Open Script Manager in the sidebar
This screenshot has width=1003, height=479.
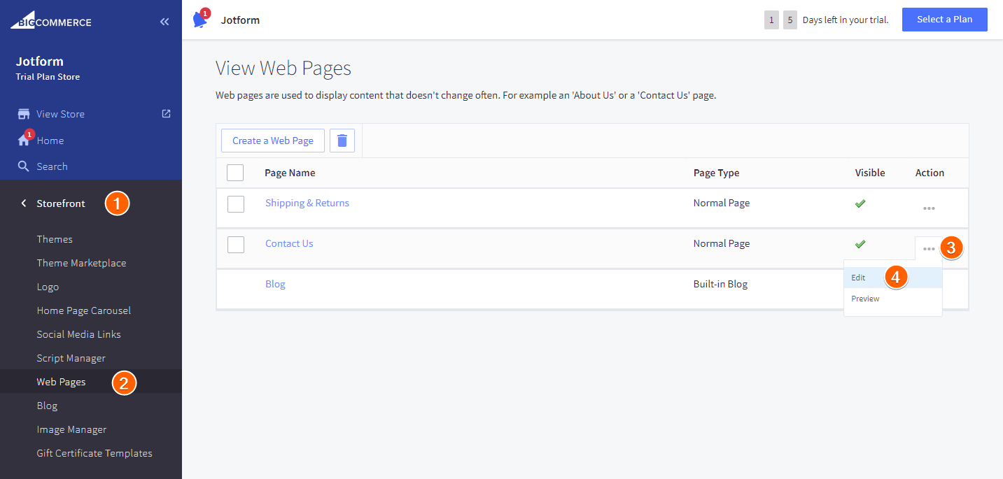[71, 358]
